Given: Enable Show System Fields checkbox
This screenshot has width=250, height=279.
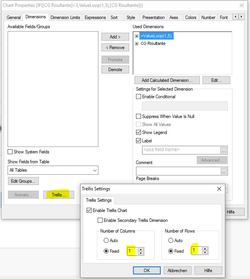Looking at the screenshot, I should point(10,152).
